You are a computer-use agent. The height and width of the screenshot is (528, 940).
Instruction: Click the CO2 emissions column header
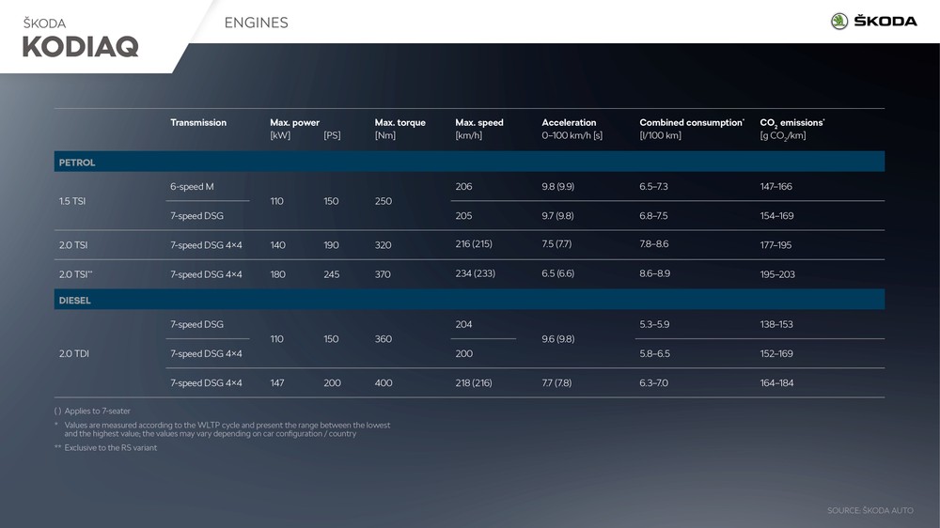(791, 123)
